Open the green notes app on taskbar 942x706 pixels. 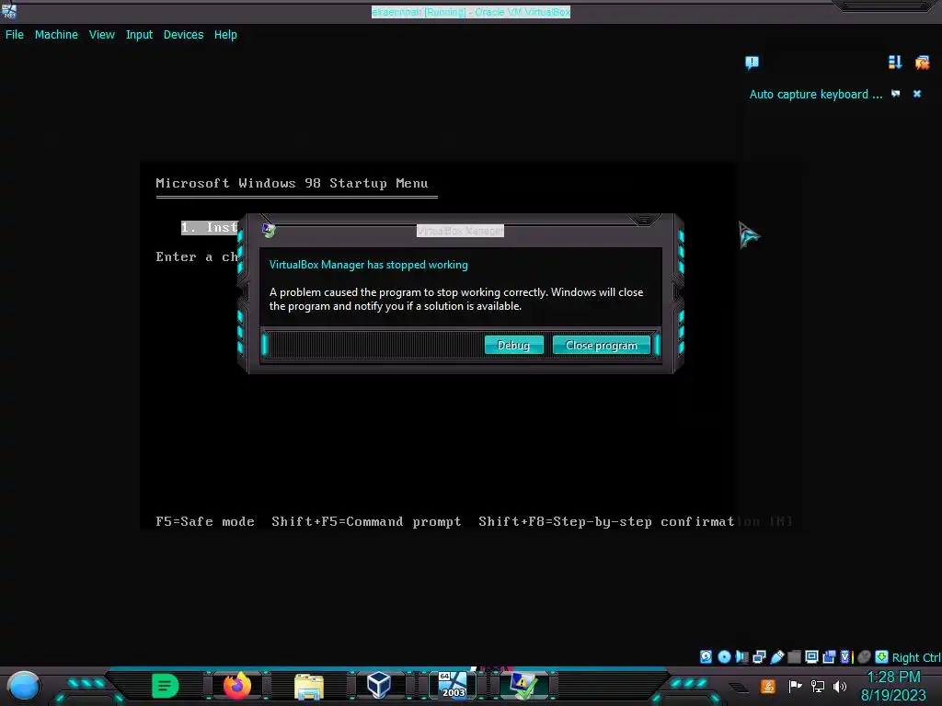(166, 686)
